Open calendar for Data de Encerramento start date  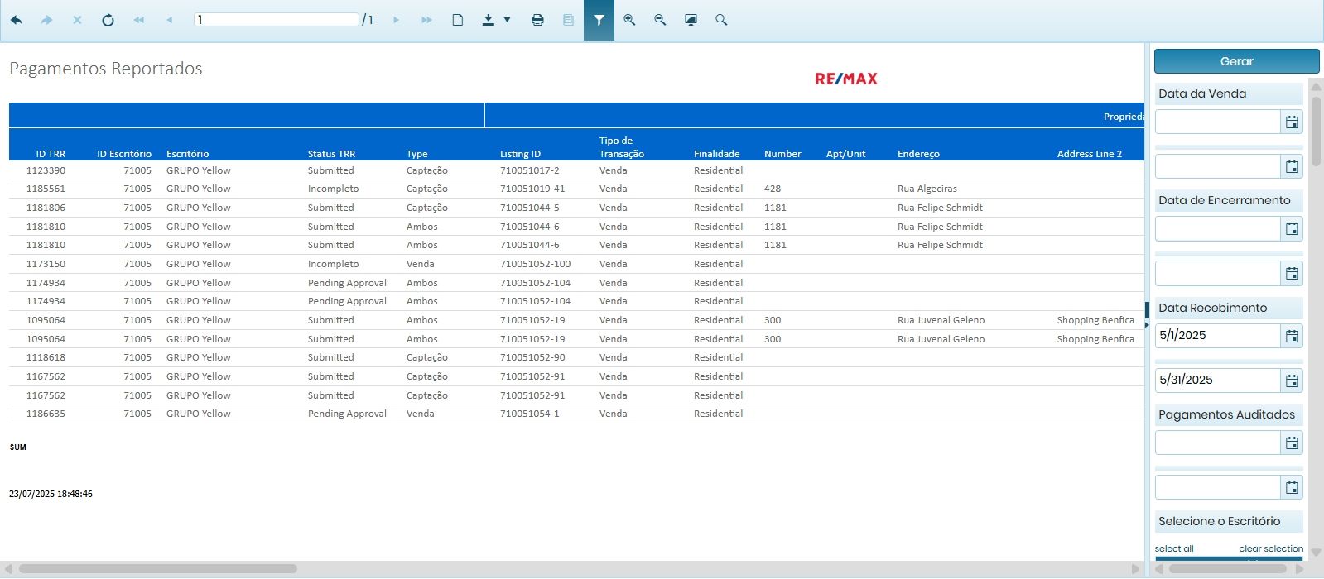[x=1292, y=229]
